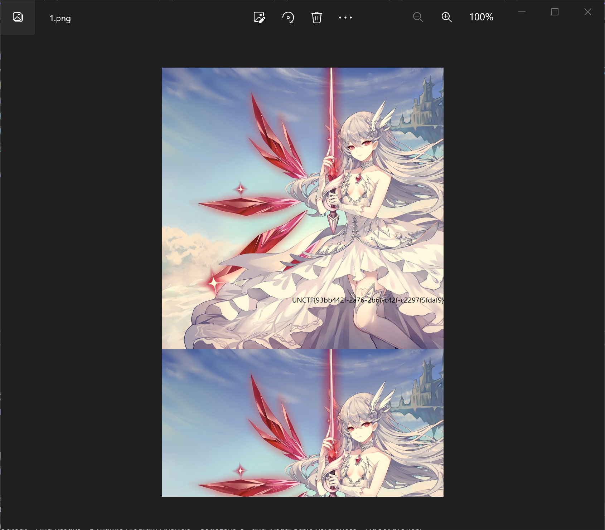Maximize the Photos window
The width and height of the screenshot is (605, 530).
(x=555, y=12)
